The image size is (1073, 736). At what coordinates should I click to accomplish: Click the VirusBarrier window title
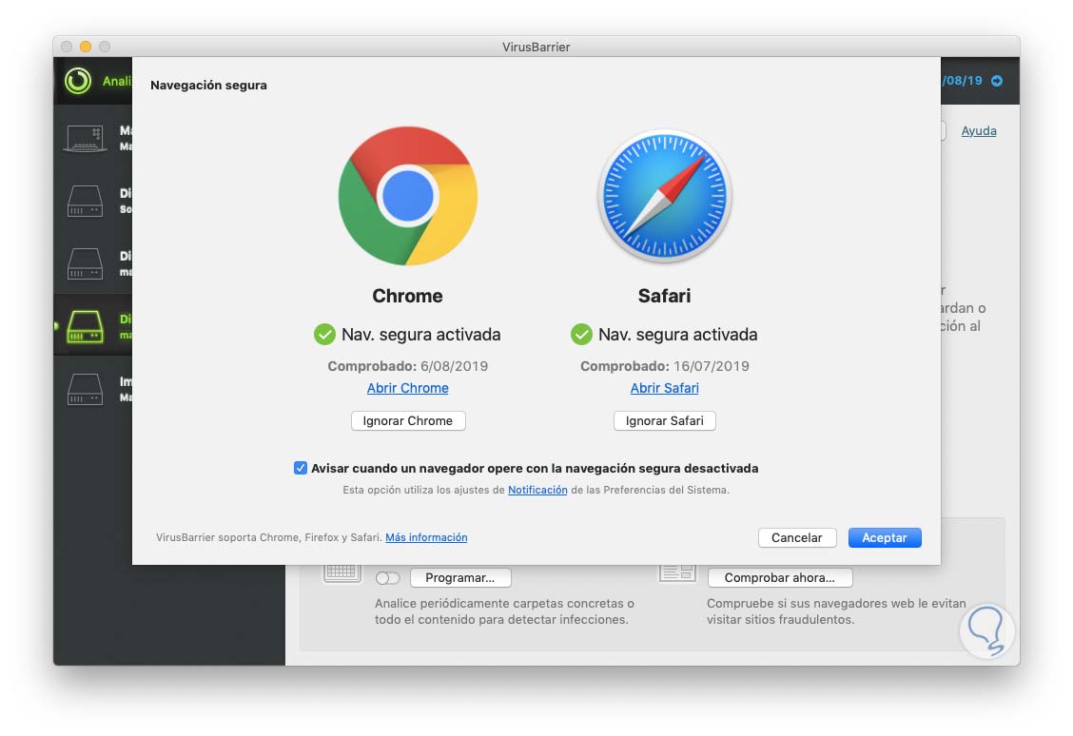tap(536, 48)
